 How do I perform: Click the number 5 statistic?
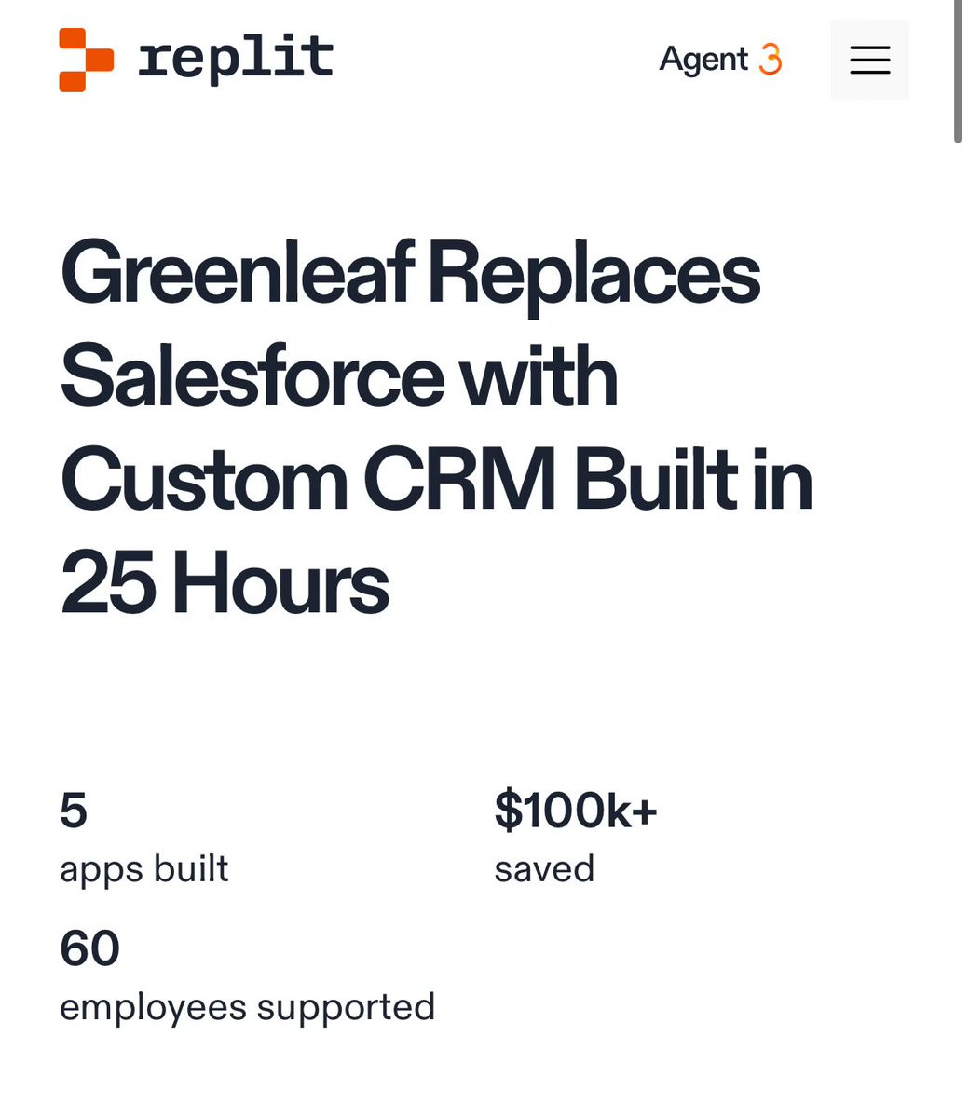[74, 811]
